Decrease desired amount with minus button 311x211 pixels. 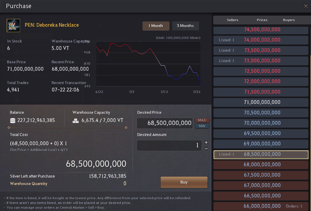pos(206,149)
